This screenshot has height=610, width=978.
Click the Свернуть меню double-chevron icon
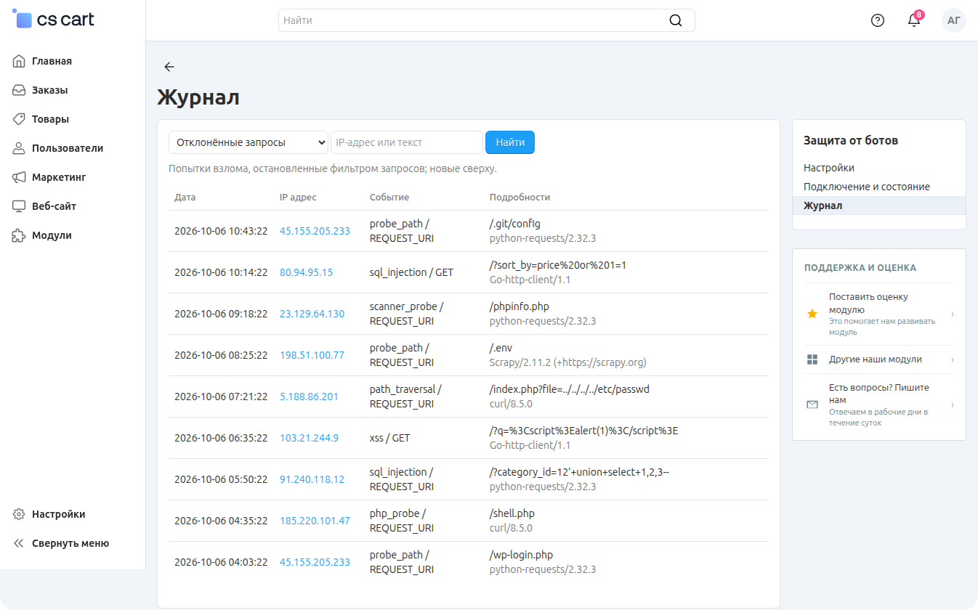pyautogui.click(x=20, y=543)
